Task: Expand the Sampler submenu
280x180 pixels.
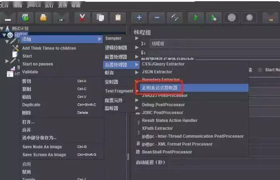Action: click(x=122, y=38)
